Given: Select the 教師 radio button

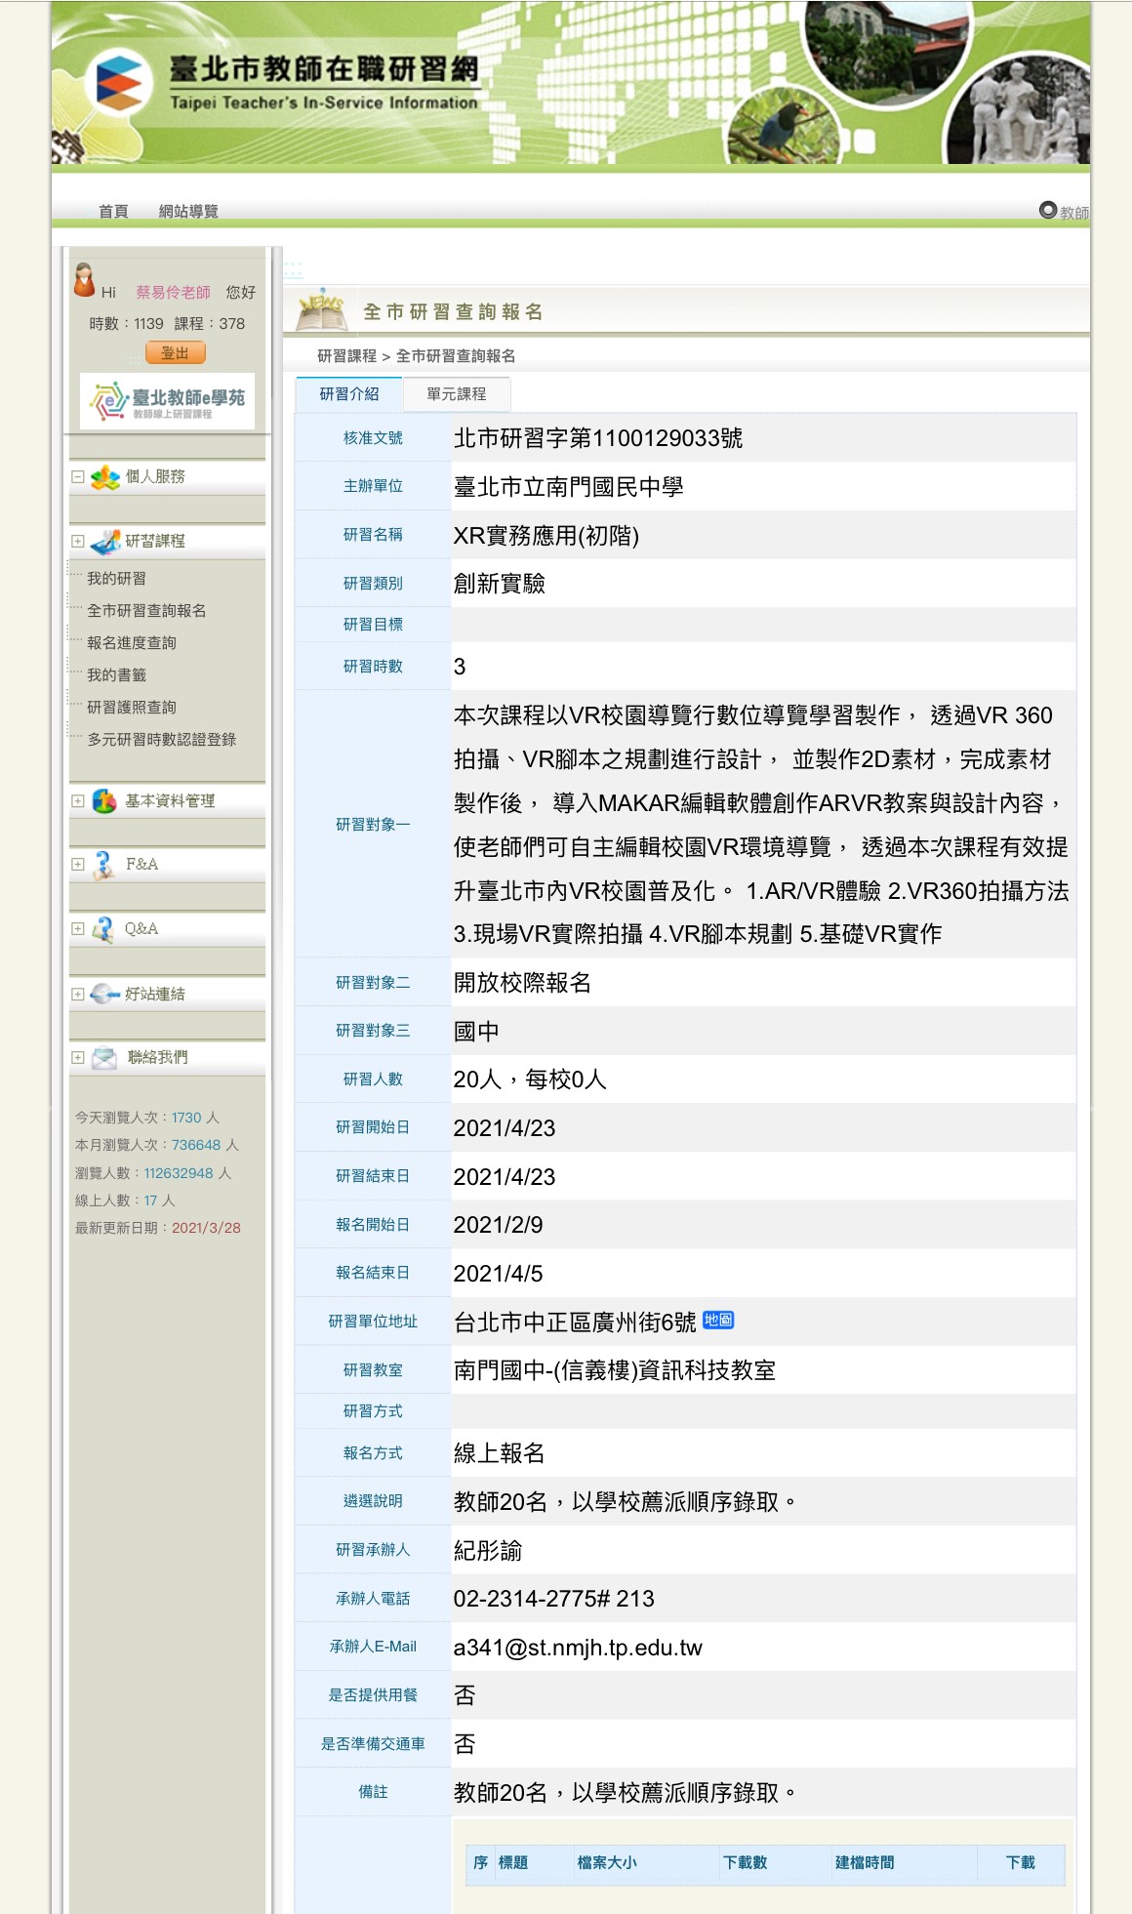Looking at the screenshot, I should [1048, 210].
